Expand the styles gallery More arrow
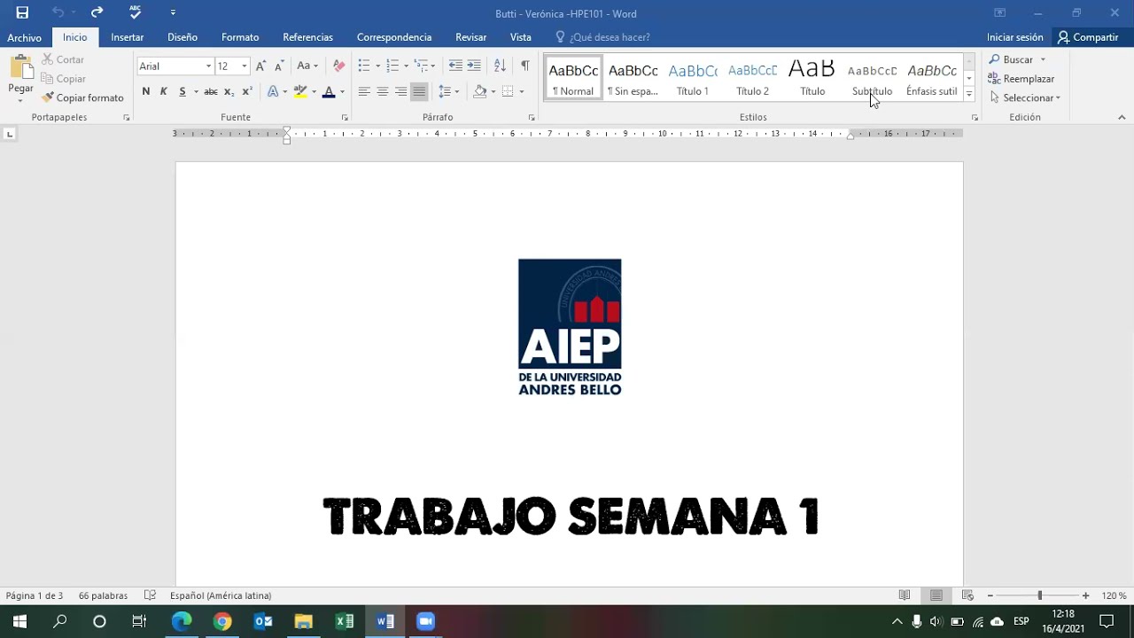Screen dimensions: 1134x638 (969, 94)
